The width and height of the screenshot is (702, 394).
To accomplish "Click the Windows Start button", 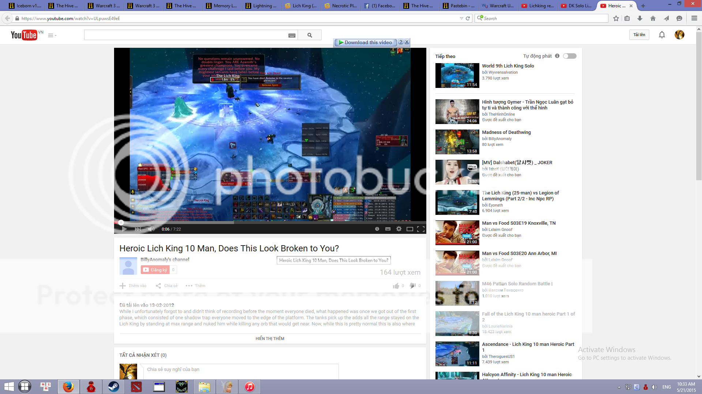I will click(9, 387).
